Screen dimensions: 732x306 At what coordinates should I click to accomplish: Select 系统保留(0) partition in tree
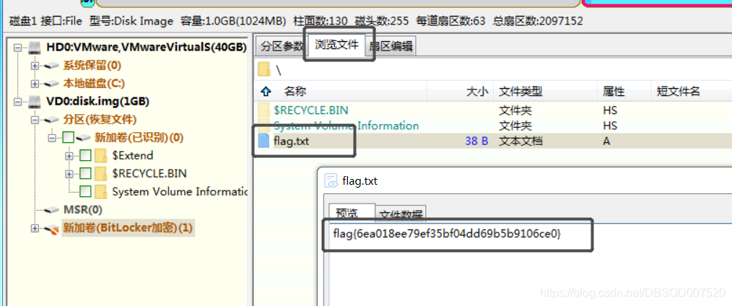[x=92, y=65]
